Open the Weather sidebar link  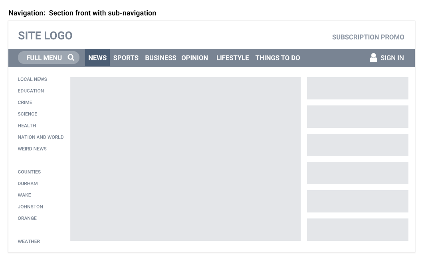[29, 241]
